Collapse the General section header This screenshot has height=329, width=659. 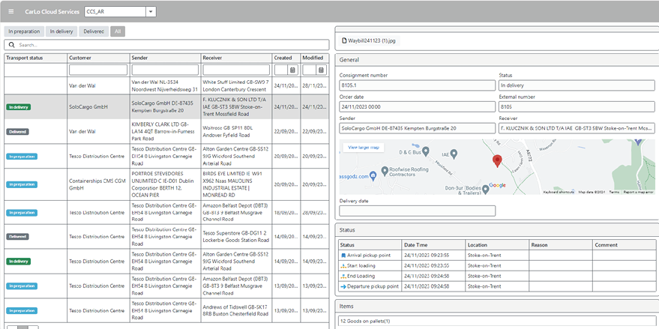coord(495,60)
